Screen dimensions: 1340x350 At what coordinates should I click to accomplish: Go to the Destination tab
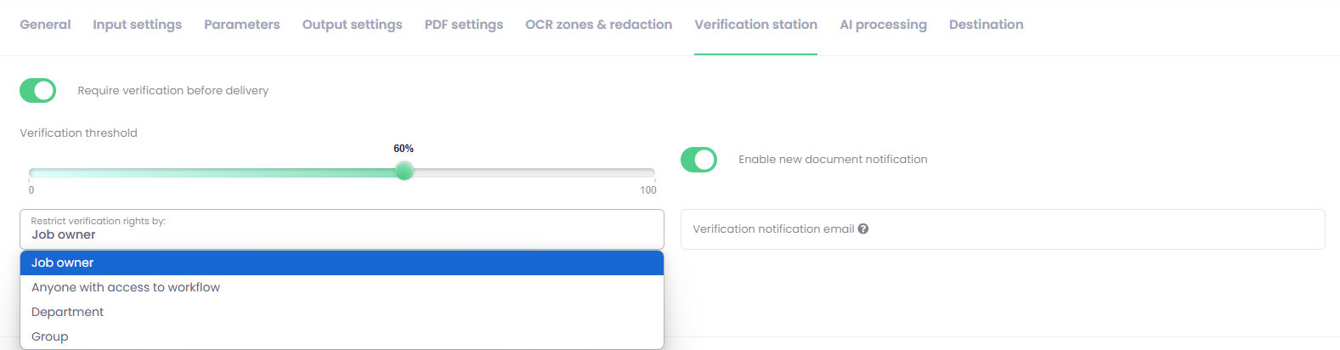click(x=987, y=25)
